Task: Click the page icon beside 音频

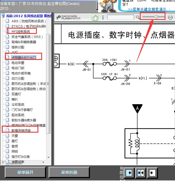Action: pos(7,146)
